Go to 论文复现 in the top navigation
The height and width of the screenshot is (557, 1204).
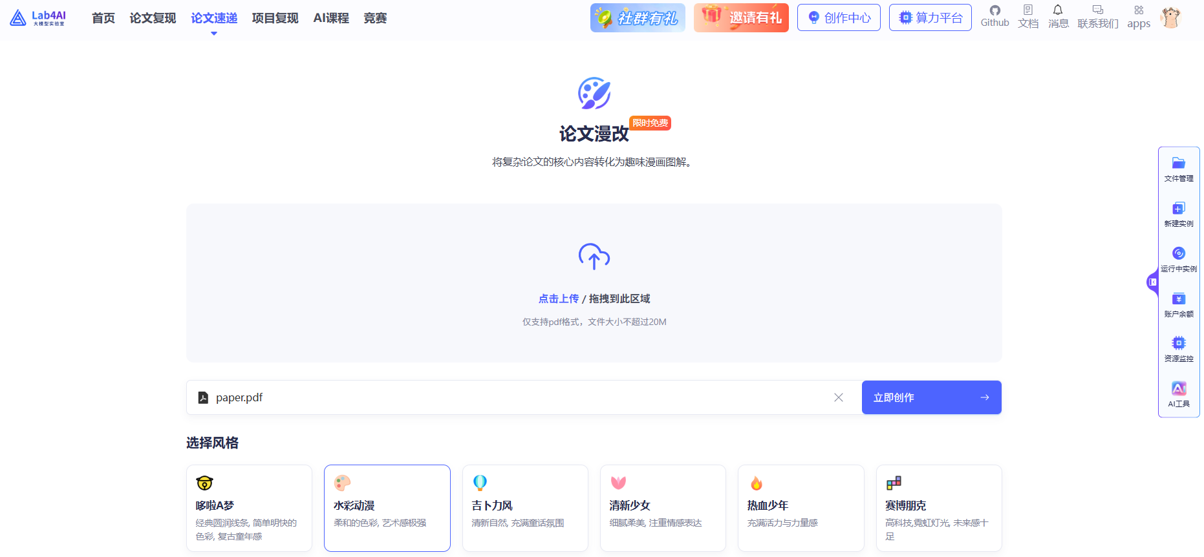pyautogui.click(x=153, y=18)
